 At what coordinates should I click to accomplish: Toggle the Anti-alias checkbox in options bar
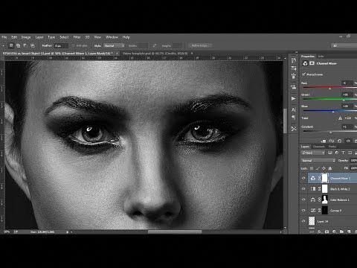point(74,45)
